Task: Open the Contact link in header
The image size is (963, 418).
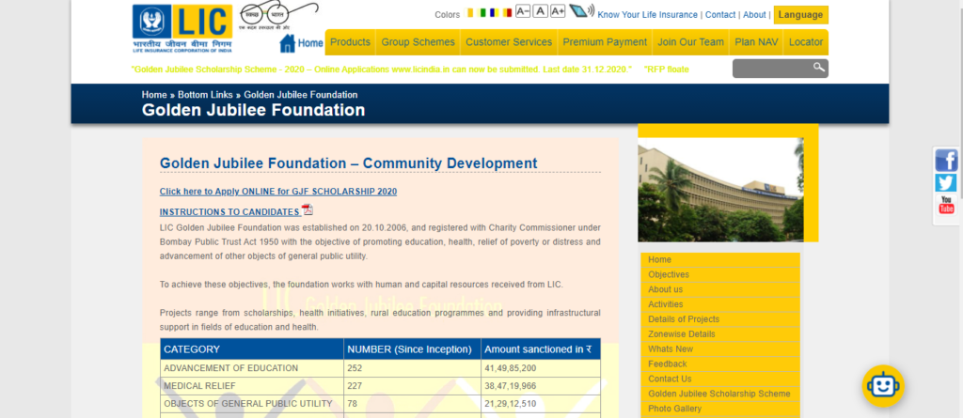Action: 720,15
